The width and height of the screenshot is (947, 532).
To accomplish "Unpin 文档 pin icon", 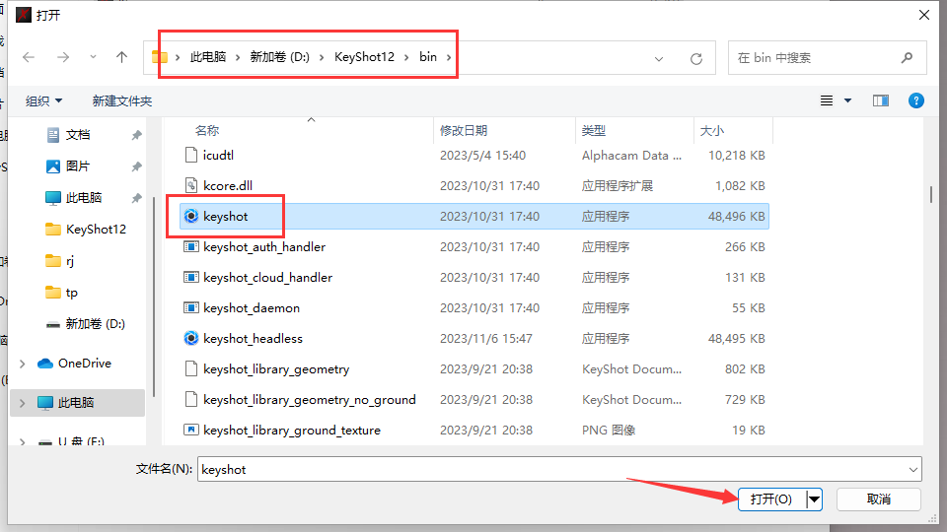I will (136, 135).
